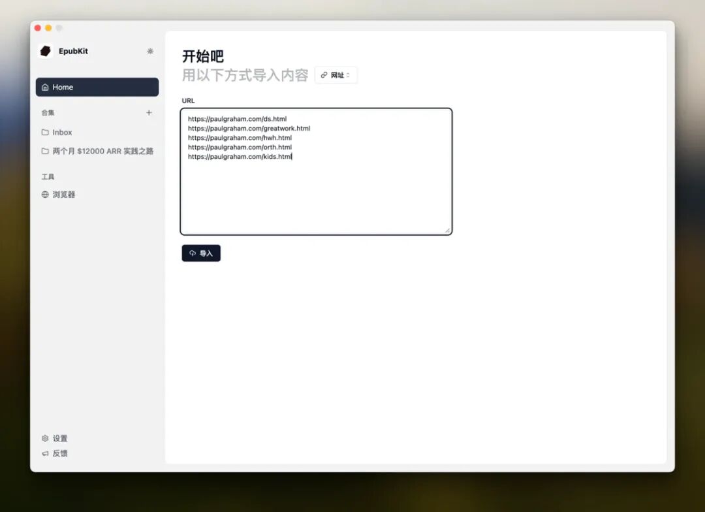This screenshot has width=705, height=512.
Task: Click the EpubKit logo icon
Action: [x=46, y=52]
